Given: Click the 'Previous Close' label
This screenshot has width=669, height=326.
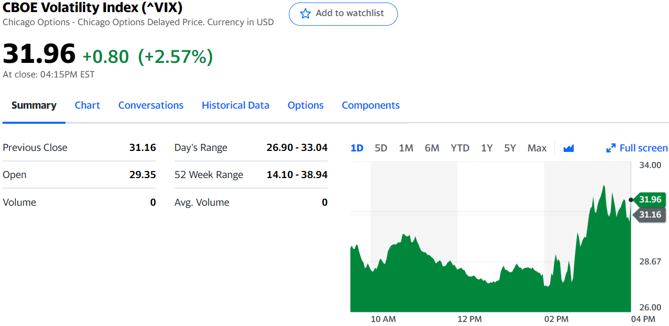Looking at the screenshot, I should point(35,147).
